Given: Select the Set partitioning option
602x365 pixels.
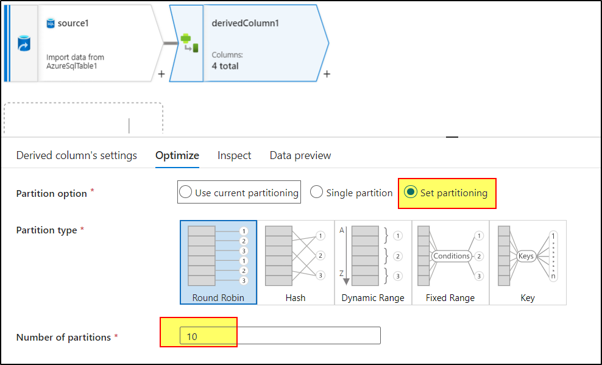Looking at the screenshot, I should pyautogui.click(x=411, y=191).
